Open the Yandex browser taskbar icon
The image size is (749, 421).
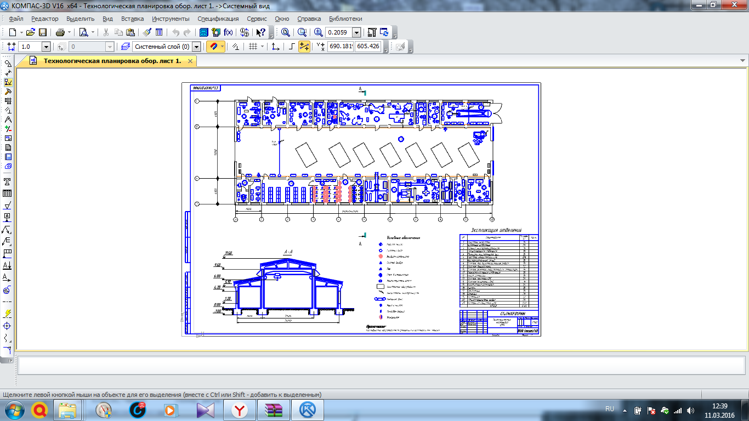point(239,410)
